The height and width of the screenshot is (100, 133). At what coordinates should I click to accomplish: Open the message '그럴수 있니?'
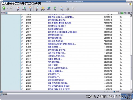click(53, 65)
